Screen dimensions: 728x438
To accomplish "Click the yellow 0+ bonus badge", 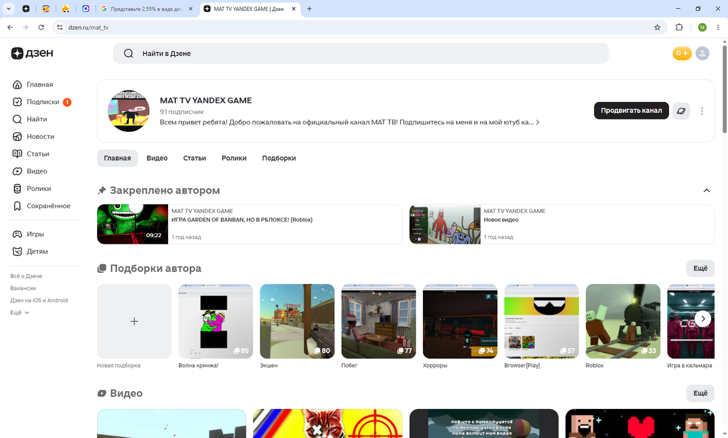I will click(x=682, y=53).
